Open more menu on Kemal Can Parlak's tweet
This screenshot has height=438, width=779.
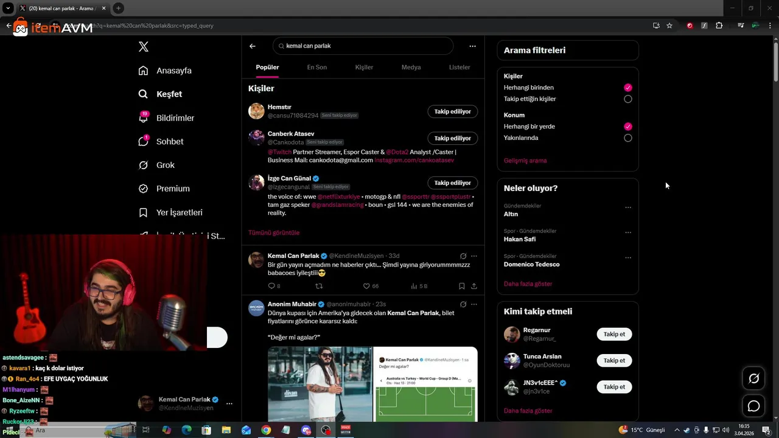coord(474,256)
